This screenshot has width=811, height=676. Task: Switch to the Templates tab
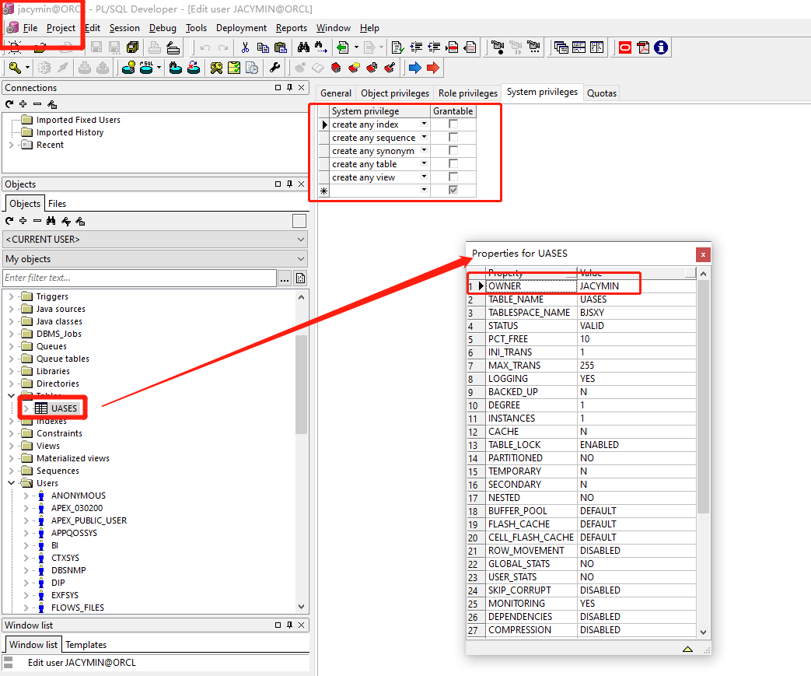[86, 644]
